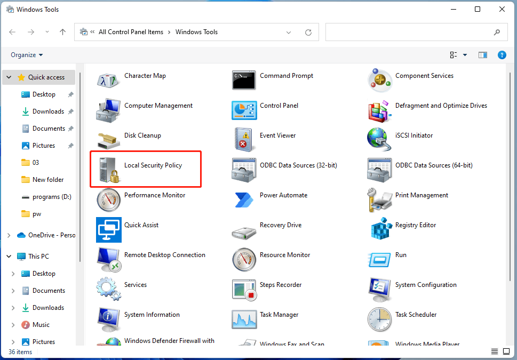517x360 pixels.
Task: Go up one folder level
Action: [62, 32]
